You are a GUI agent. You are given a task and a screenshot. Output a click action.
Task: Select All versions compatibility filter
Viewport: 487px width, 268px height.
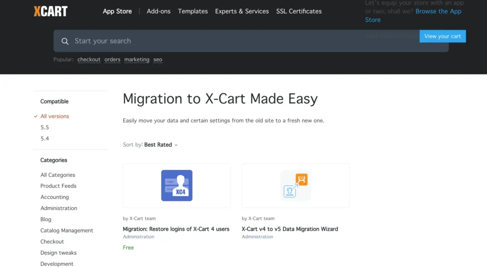[x=55, y=116]
